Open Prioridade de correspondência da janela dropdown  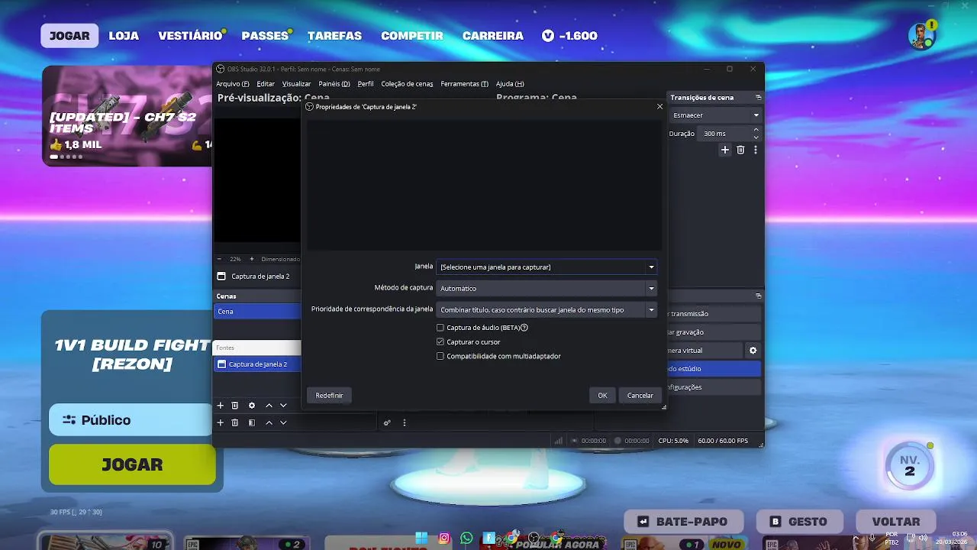[547, 309]
